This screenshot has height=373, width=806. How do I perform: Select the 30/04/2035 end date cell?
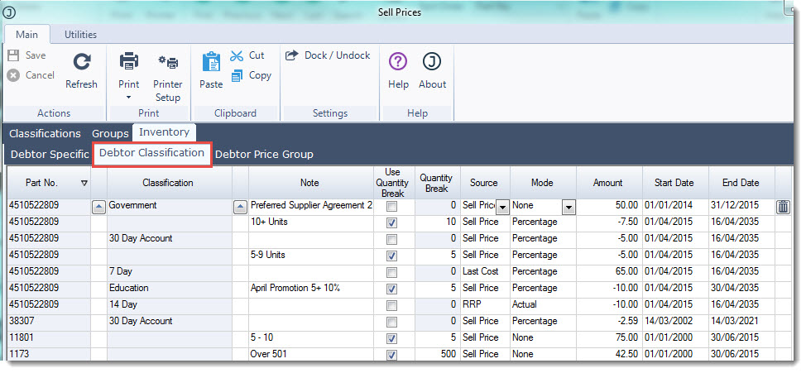click(x=741, y=288)
